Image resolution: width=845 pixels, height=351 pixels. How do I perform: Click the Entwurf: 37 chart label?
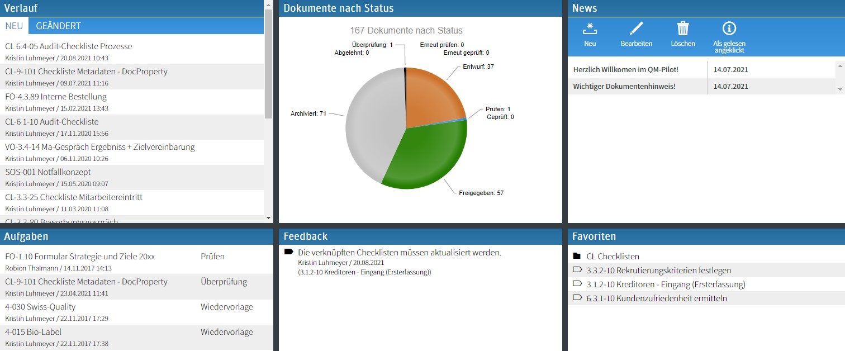click(478, 67)
